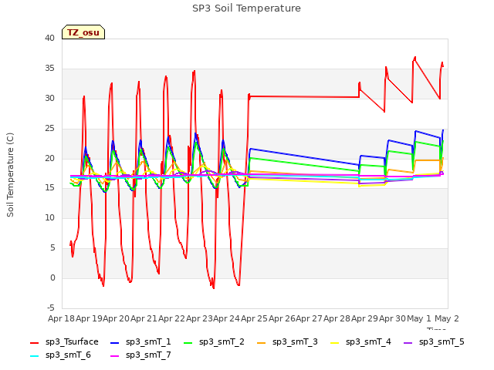This screenshot has width=494, height=370.
Task: Click the Apr 19 x-axis label
Action: click(x=89, y=318)
